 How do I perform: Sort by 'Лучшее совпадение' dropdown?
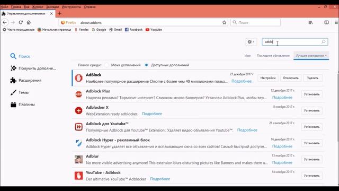tap(311, 56)
